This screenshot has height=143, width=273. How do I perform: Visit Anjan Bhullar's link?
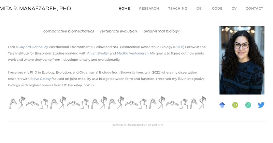click(x=98, y=53)
